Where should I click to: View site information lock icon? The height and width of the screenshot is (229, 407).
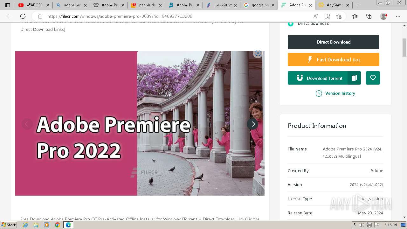point(40,16)
